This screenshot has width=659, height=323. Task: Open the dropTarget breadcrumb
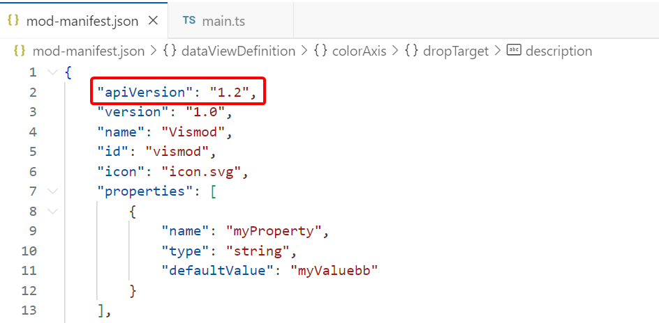(x=456, y=51)
